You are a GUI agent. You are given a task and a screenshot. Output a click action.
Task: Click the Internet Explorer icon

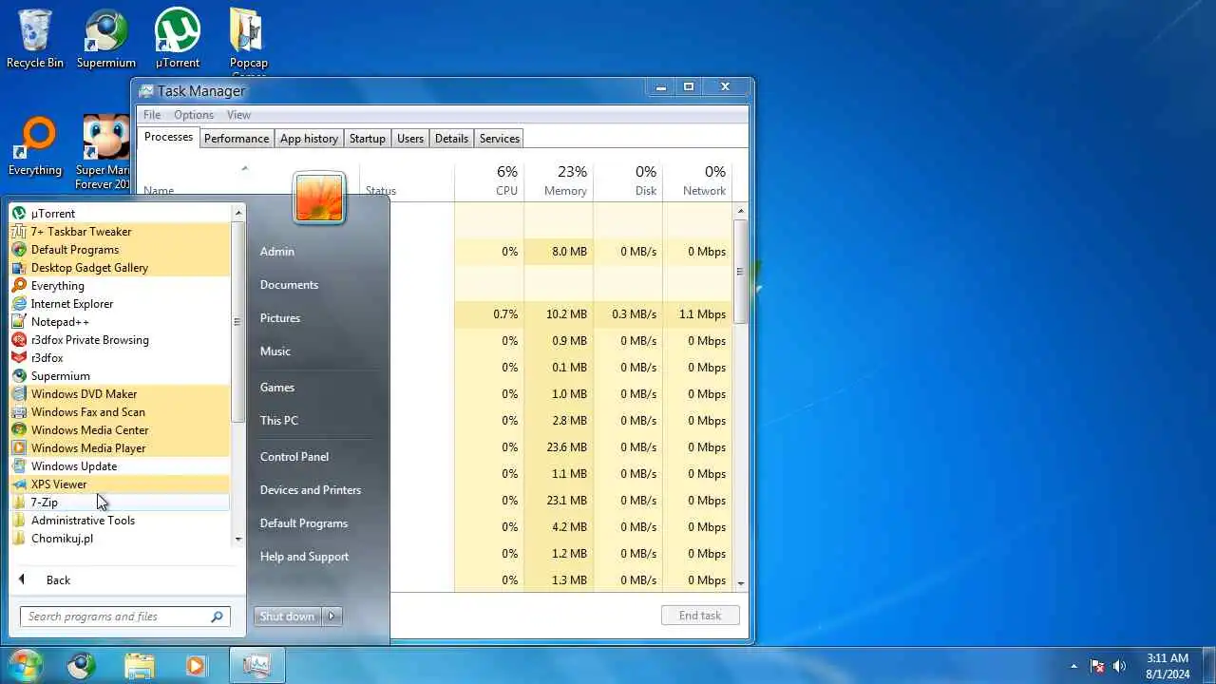[x=19, y=304]
